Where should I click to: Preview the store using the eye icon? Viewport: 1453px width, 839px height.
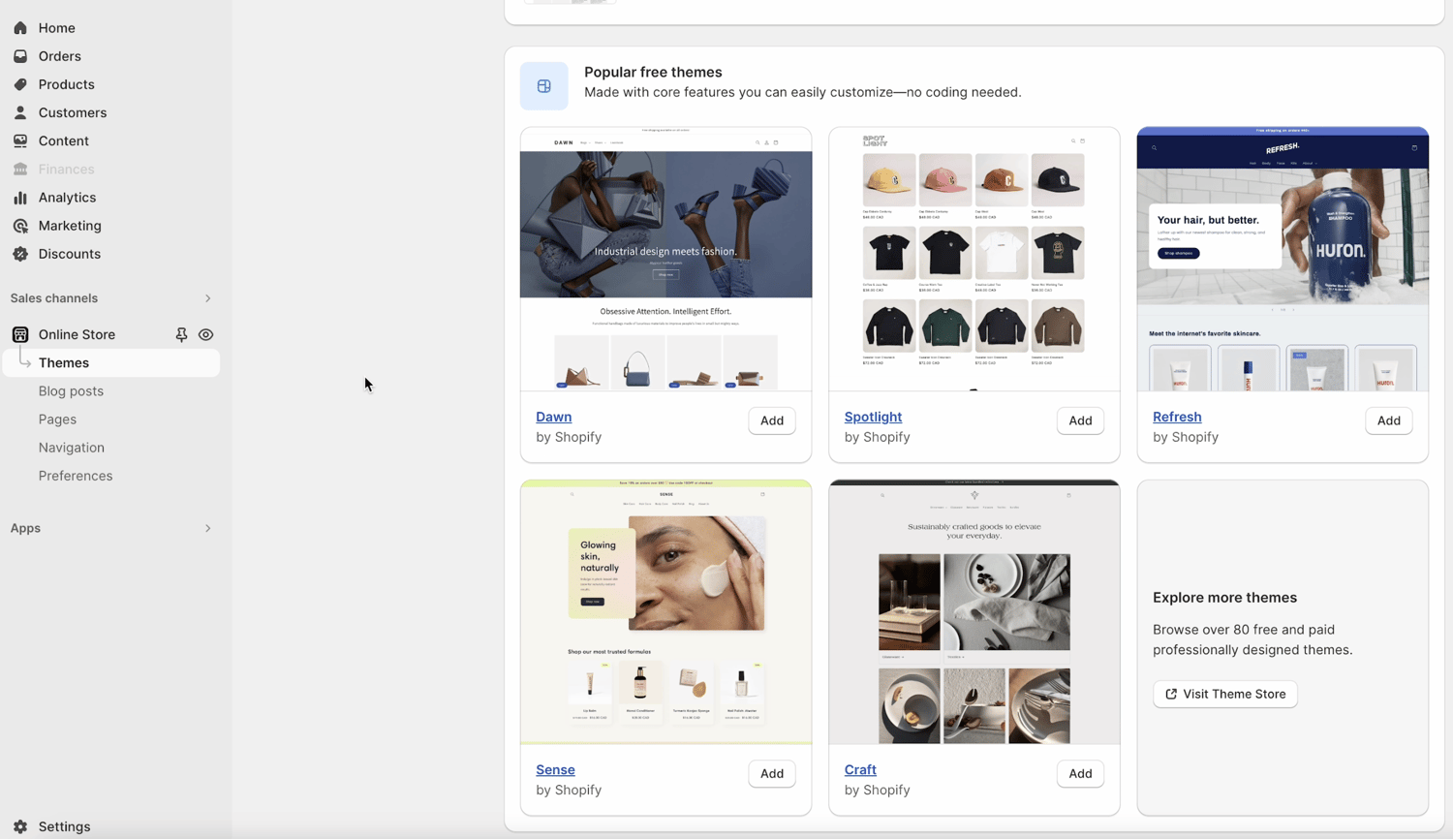click(205, 334)
